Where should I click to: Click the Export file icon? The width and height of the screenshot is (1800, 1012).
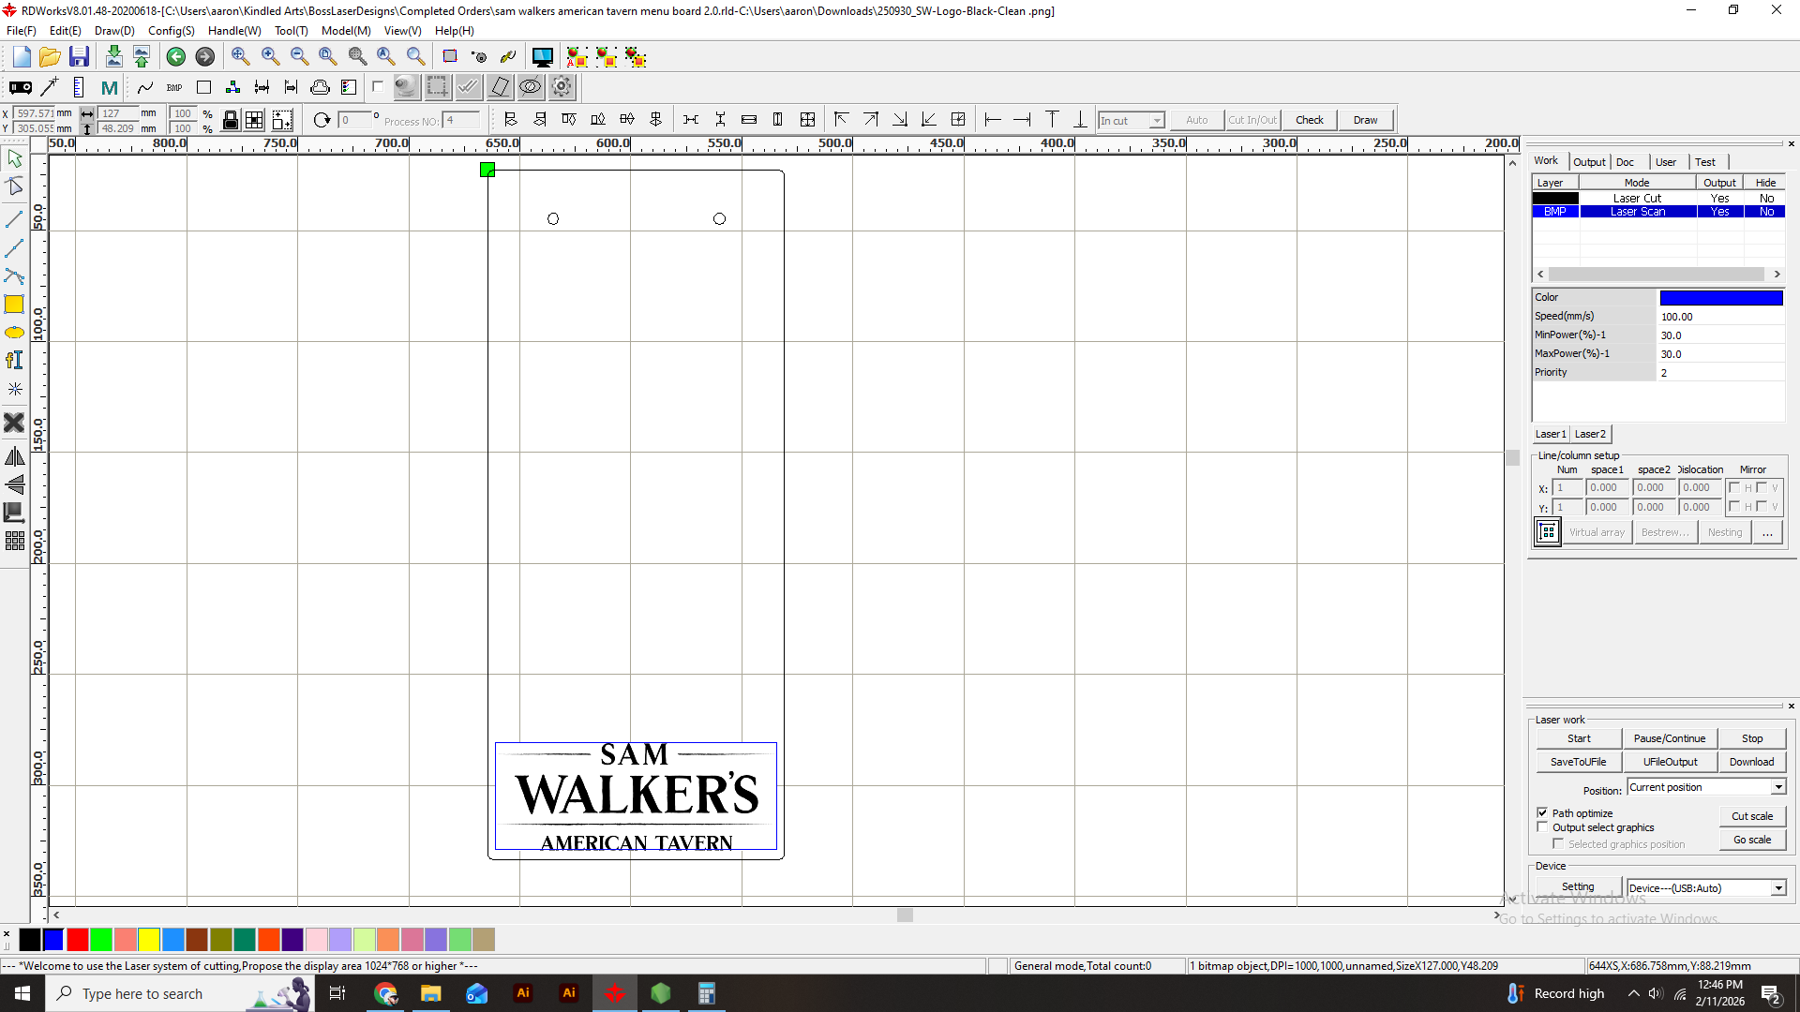tap(142, 57)
